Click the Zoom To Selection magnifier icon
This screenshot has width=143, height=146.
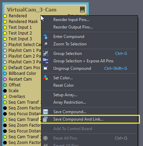pos(46,44)
